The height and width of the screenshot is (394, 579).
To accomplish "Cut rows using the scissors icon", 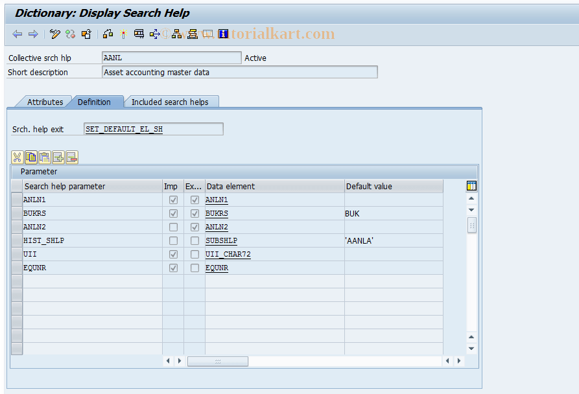I will pyautogui.click(x=16, y=157).
